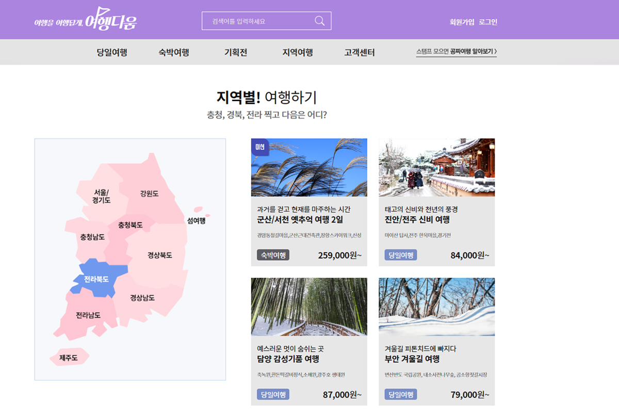Open the 군산/서천 옛추억 여행 reed thumbnail
The width and height of the screenshot is (619, 413).
click(x=309, y=167)
